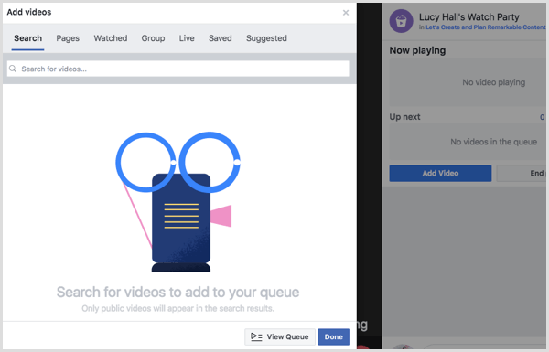Open the Watched tab
This screenshot has width=549, height=352.
pyautogui.click(x=111, y=38)
